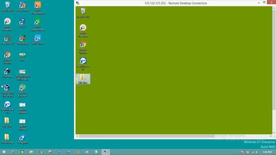
Task: Select the mtk desktop icon
Action: tap(22, 56)
